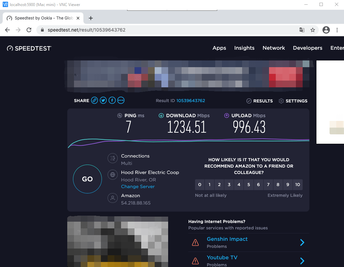
Task: Open Chrome profile avatar icon
Action: click(326, 30)
